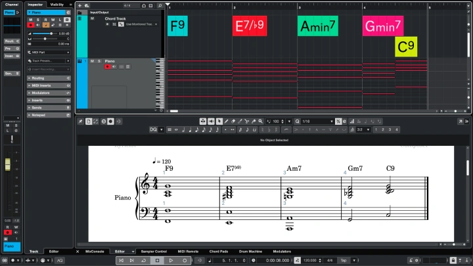Click the lock icon in transport bar

(453, 260)
